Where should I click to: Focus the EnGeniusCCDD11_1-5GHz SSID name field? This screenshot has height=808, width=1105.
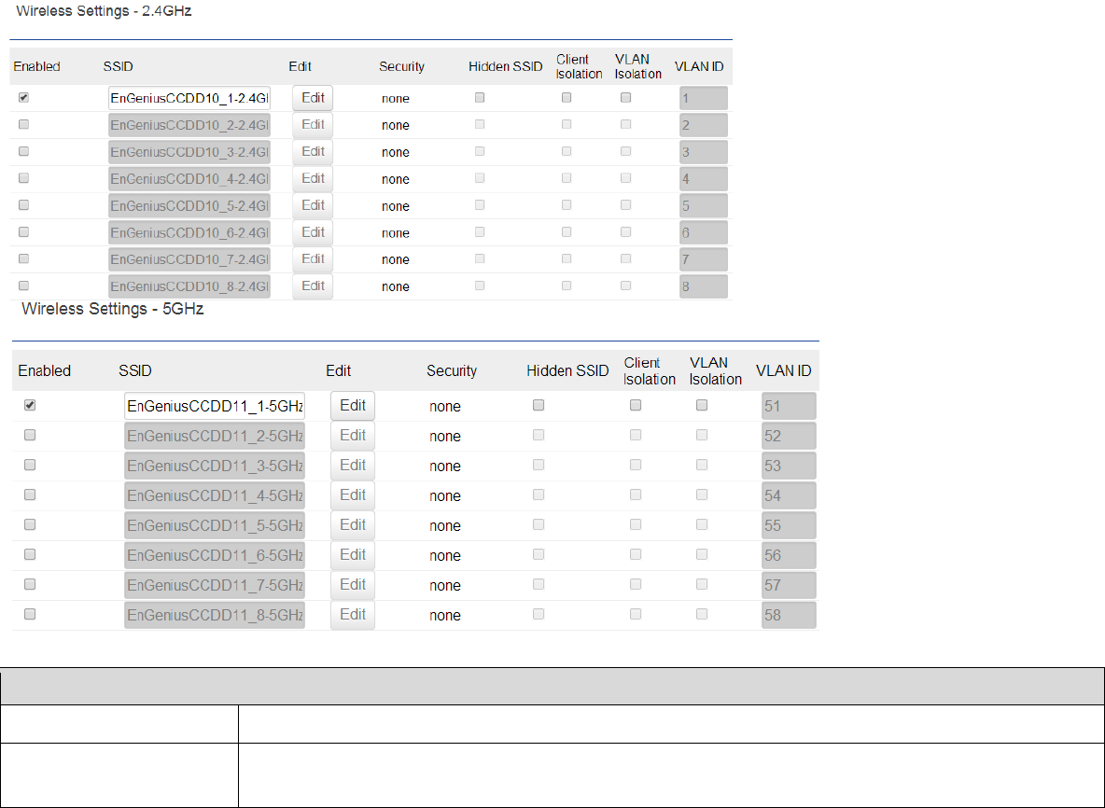point(215,407)
